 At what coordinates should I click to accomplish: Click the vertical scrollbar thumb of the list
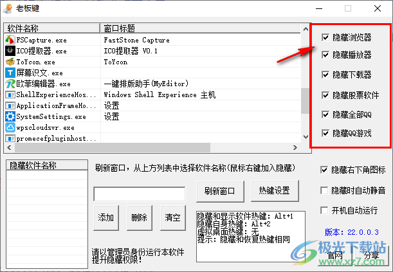306,101
